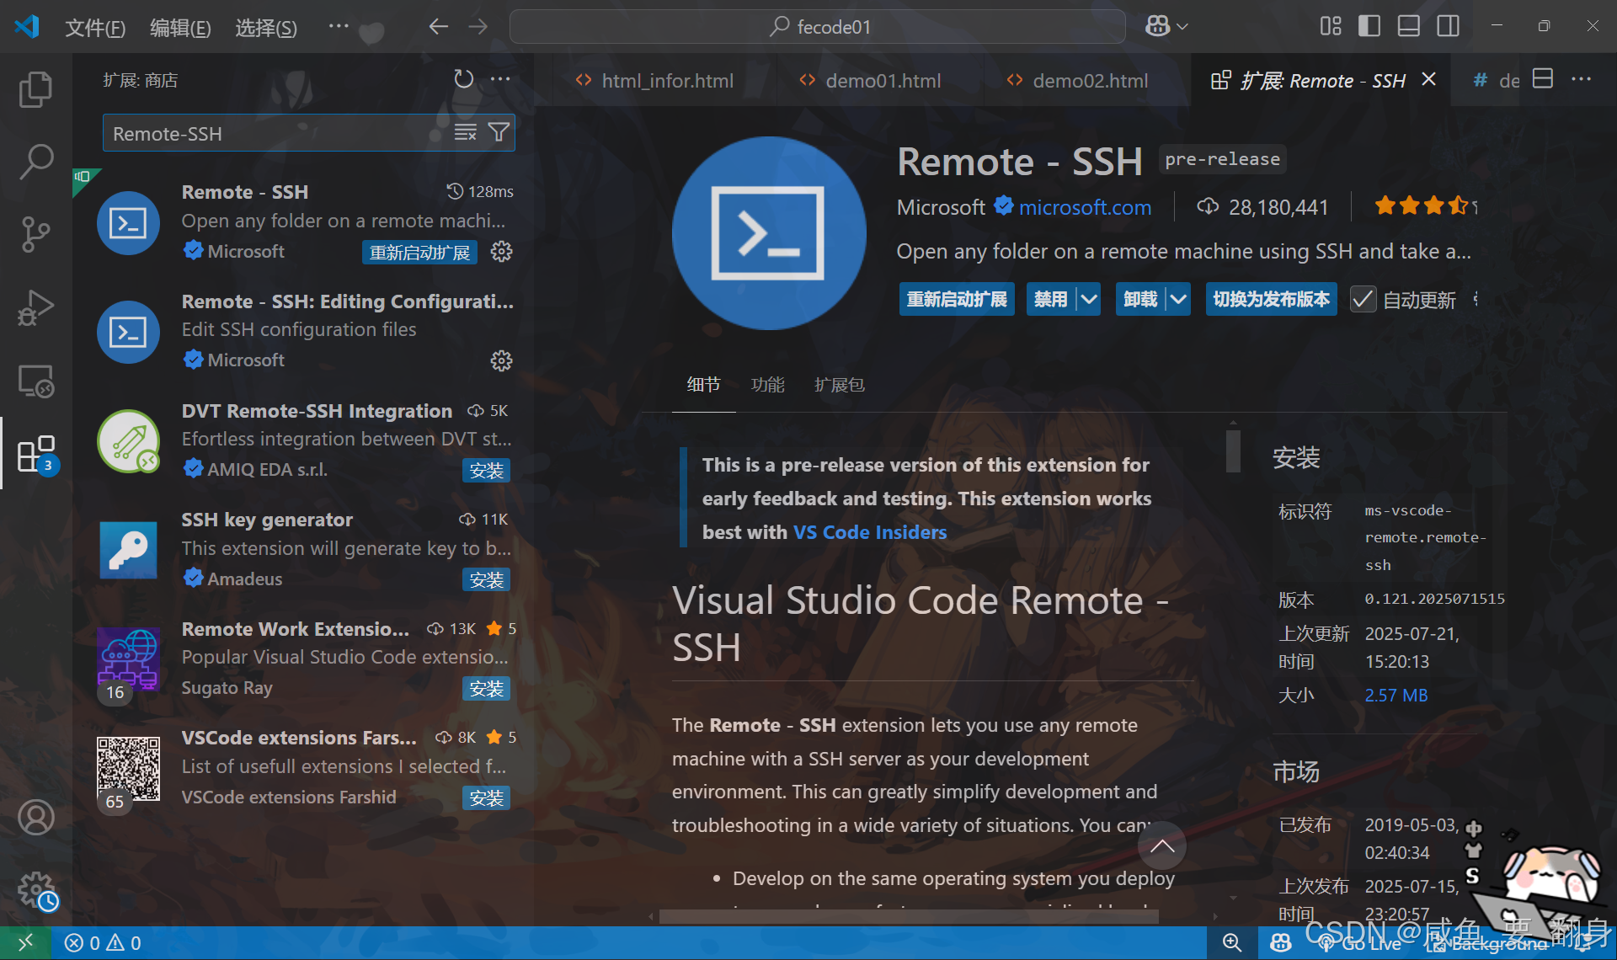Expand the 卸载 dropdown arrow
Screen dimensions: 1617x960
pos(1178,300)
